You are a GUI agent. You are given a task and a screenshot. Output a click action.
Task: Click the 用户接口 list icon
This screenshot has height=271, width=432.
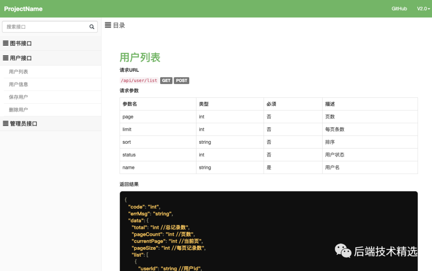click(x=6, y=58)
